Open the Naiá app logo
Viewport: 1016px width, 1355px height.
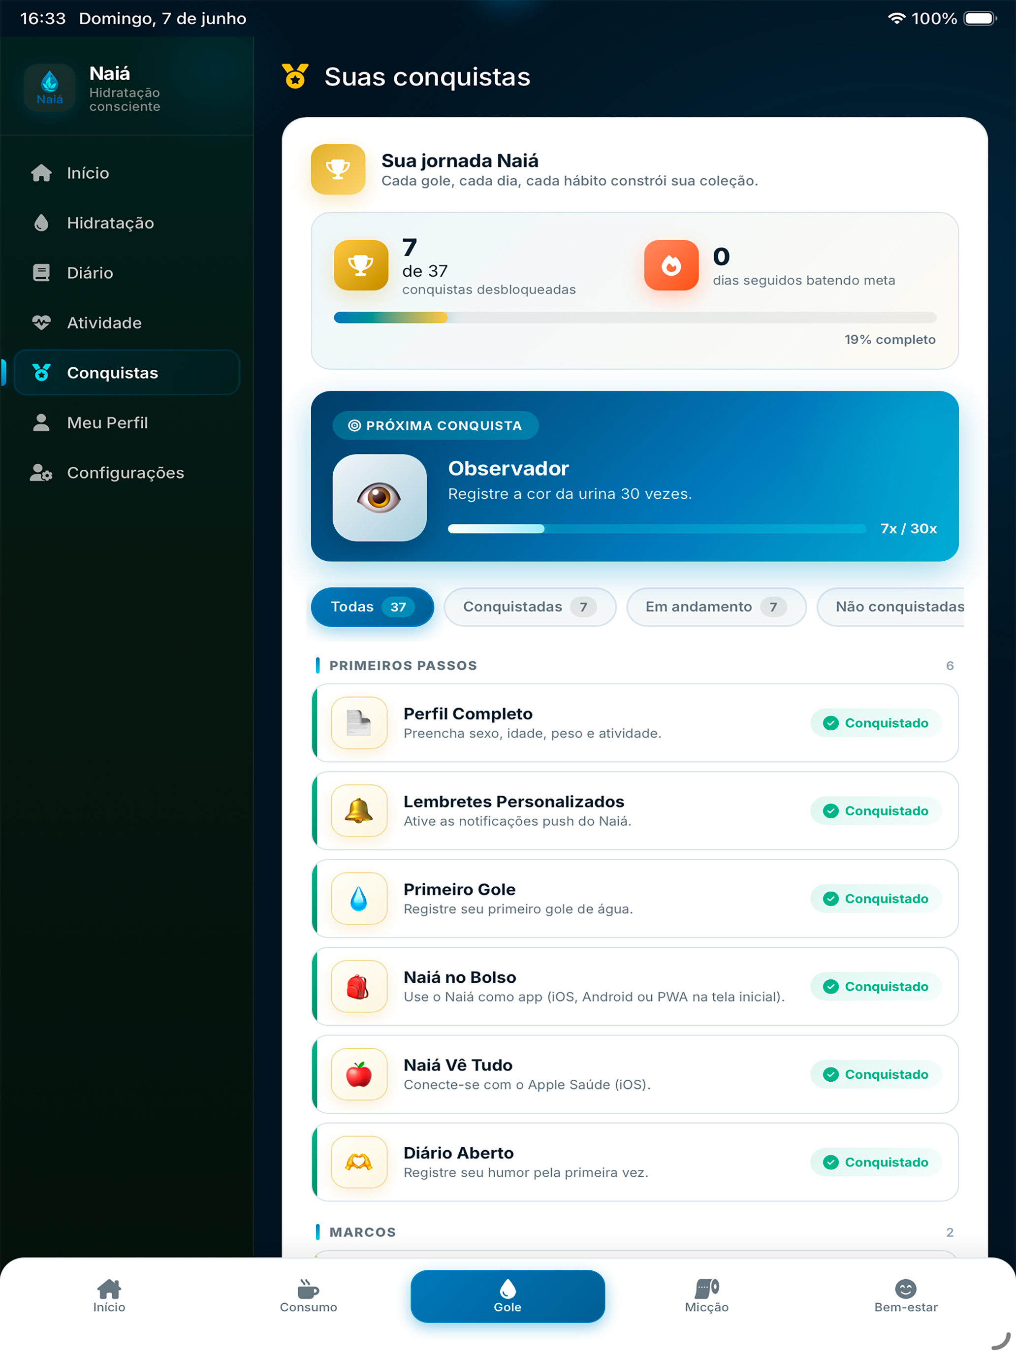click(x=50, y=88)
